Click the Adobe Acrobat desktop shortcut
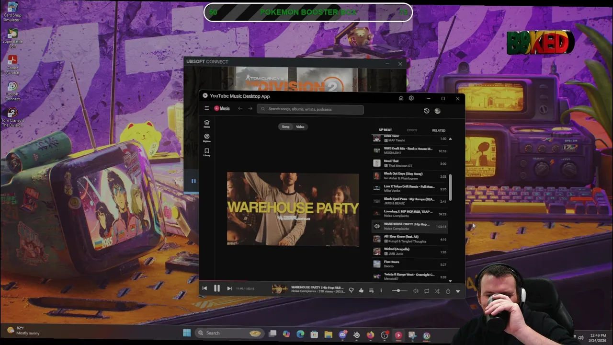The height and width of the screenshot is (345, 613). click(x=12, y=65)
